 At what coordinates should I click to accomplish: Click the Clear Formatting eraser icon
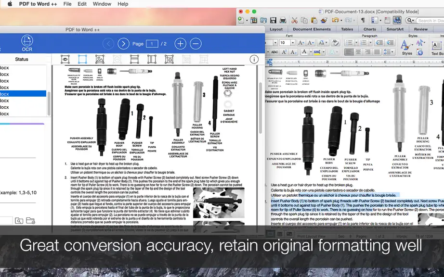(336, 43)
